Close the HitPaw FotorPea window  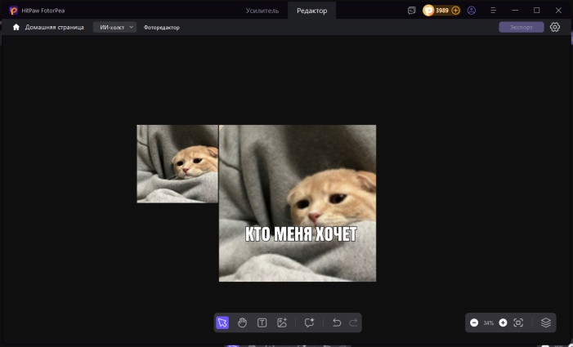pos(558,11)
